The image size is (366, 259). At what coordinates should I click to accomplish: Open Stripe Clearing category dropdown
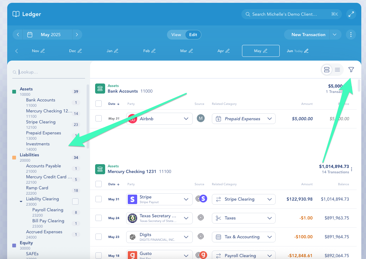pos(270,199)
